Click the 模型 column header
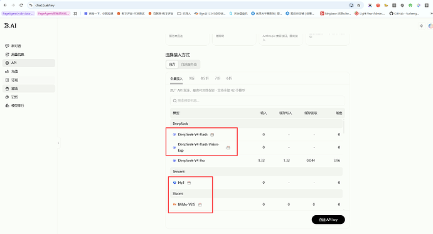 [x=176, y=113]
